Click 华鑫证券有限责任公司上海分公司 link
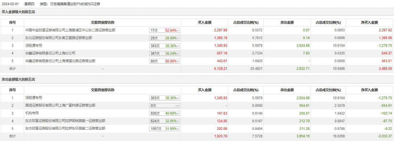Image resolution: width=394 pixels, height=141 pixels. tap(50, 53)
